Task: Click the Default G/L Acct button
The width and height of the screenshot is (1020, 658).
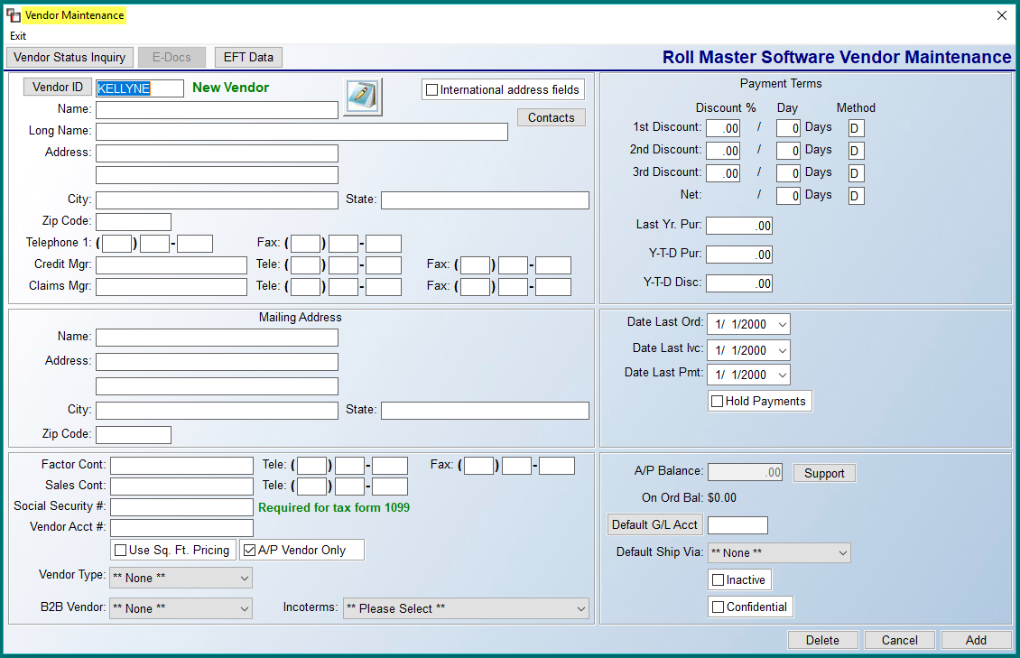Action: (654, 524)
